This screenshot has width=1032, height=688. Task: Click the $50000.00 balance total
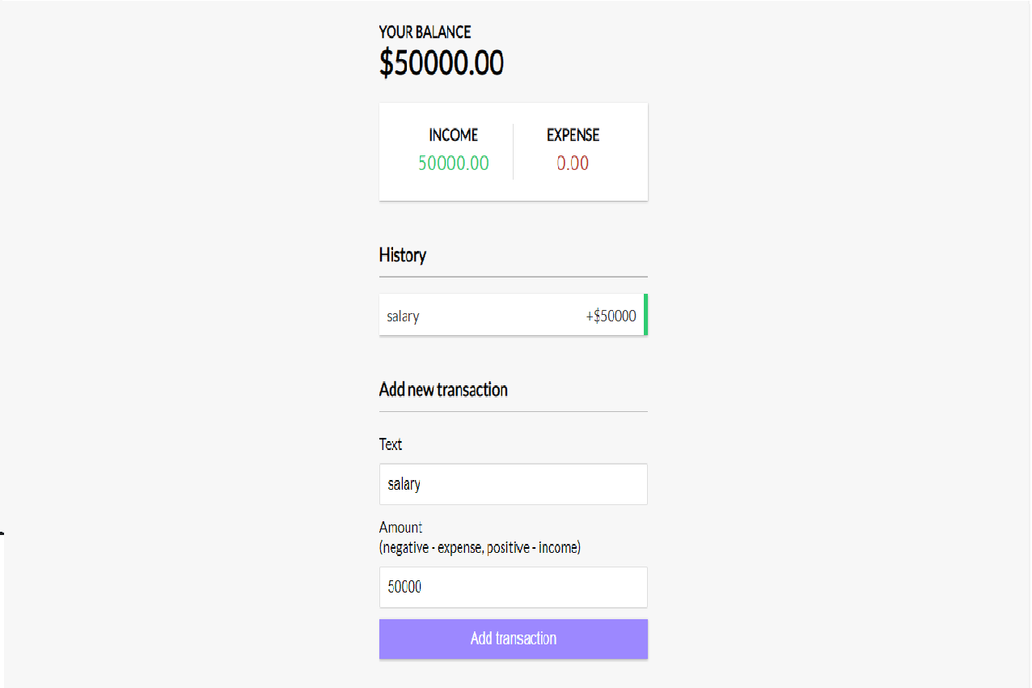[441, 63]
